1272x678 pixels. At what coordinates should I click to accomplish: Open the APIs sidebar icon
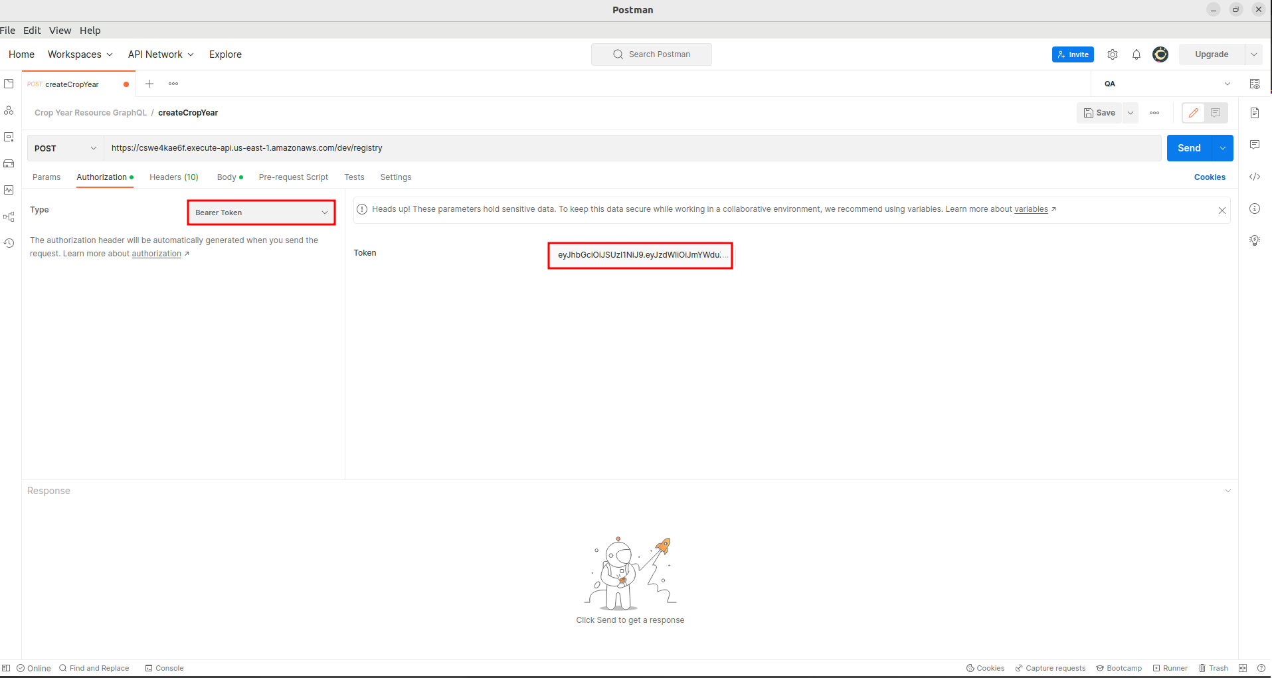pos(9,110)
